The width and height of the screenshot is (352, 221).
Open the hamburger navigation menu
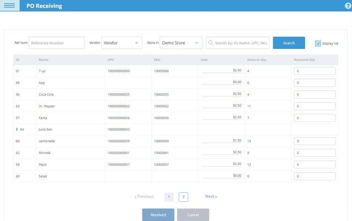click(9, 6)
